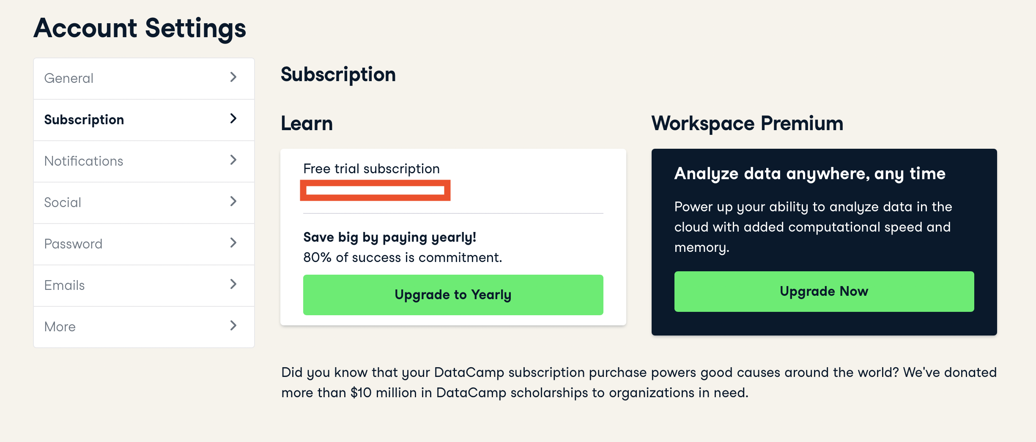The width and height of the screenshot is (1036, 442).
Task: Select the More label in sidebar
Action: (60, 327)
